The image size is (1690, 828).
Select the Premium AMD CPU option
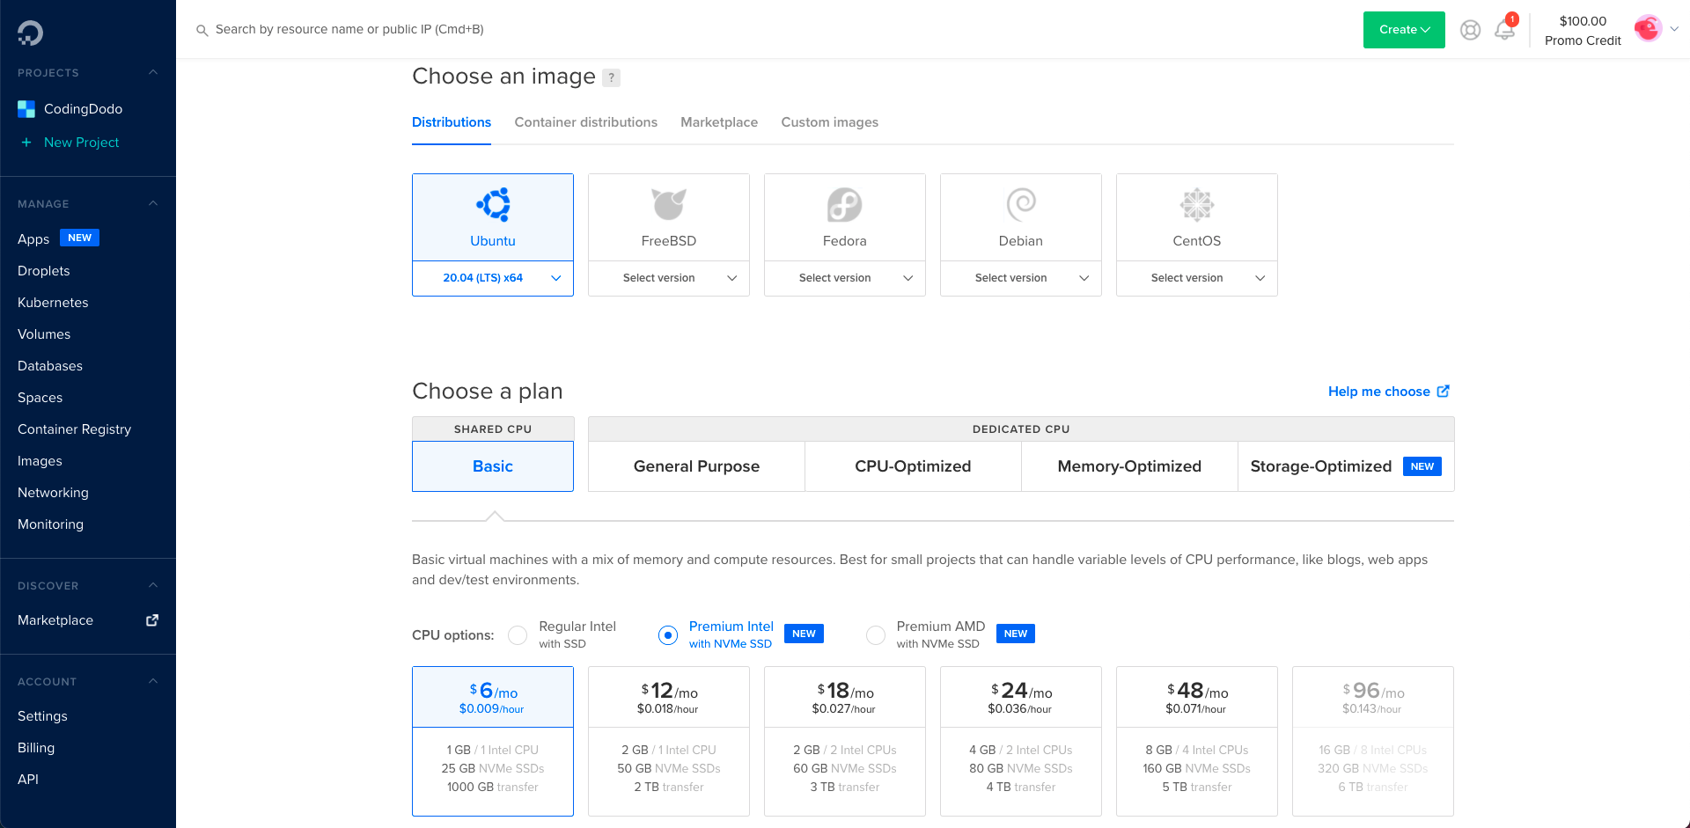pyautogui.click(x=876, y=634)
